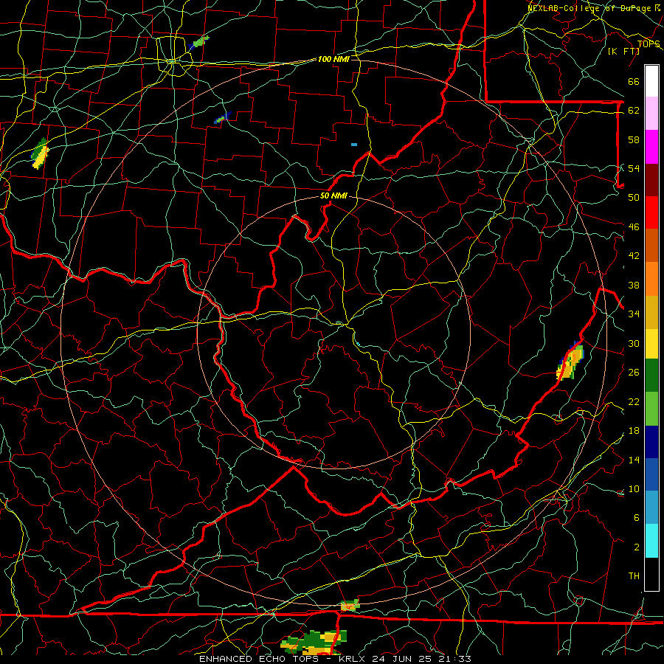
Task: Click the "18" legend value
Action: click(x=634, y=431)
